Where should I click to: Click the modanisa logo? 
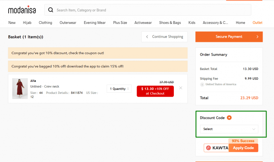point(22,10)
